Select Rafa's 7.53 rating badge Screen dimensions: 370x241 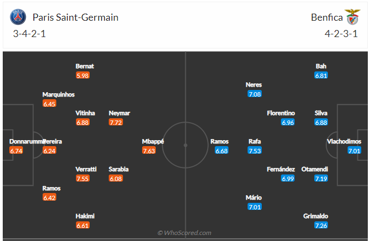(255, 150)
